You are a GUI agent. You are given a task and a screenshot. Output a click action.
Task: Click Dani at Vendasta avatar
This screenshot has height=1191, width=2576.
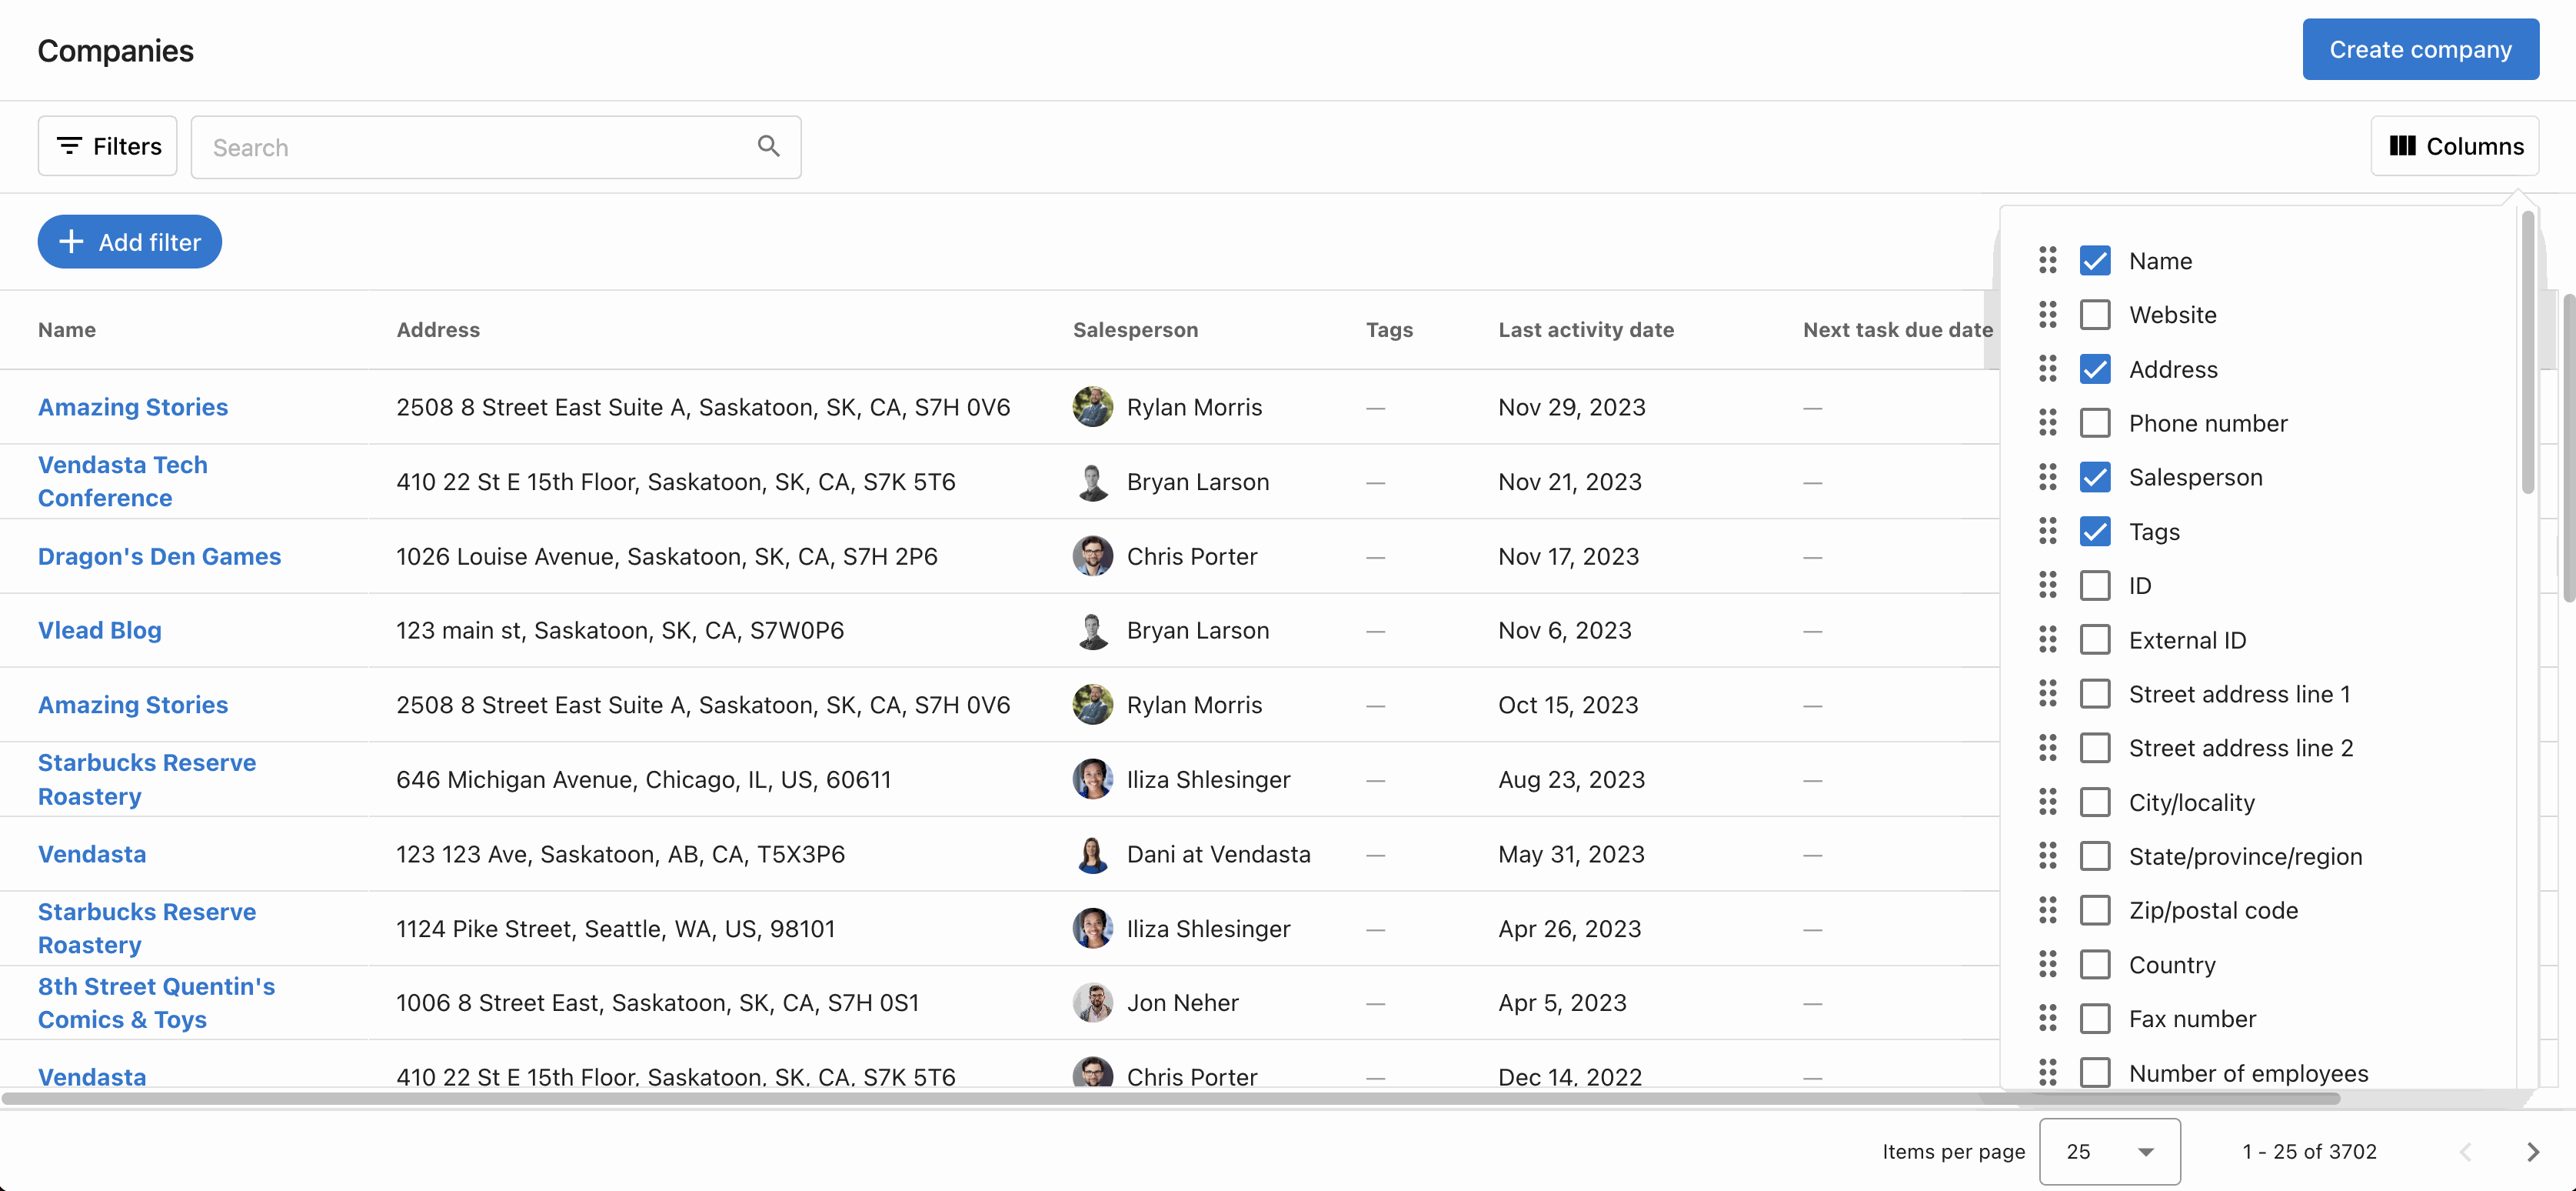coord(1092,854)
